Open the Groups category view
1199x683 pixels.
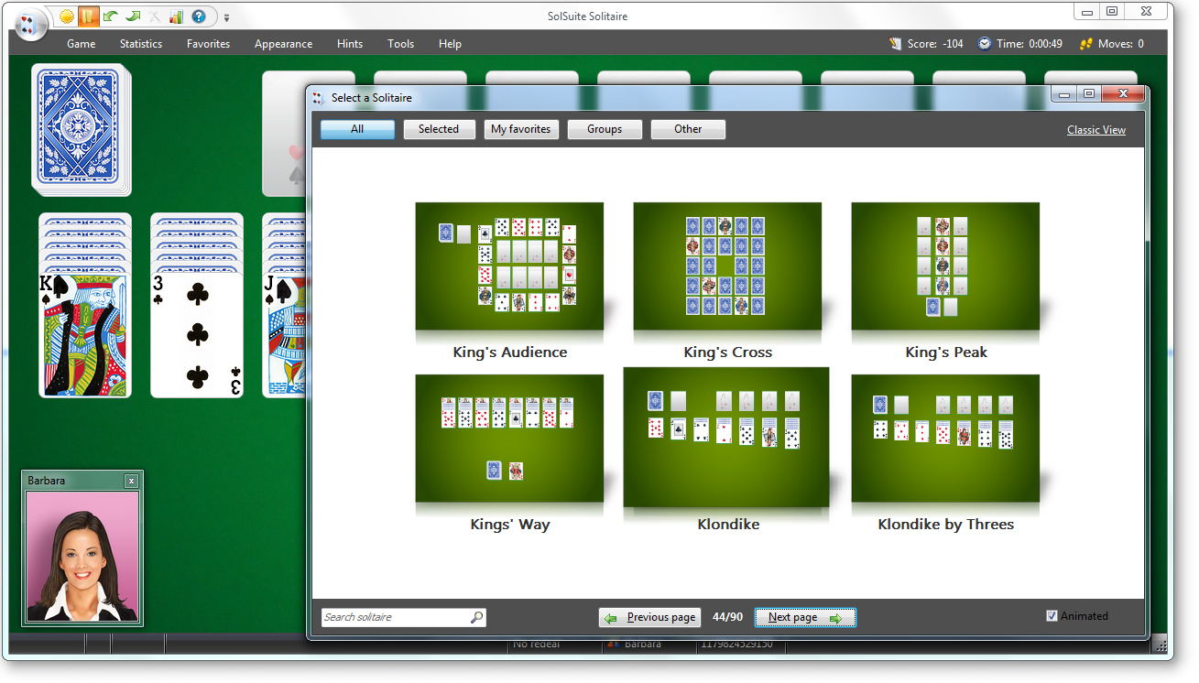(605, 129)
